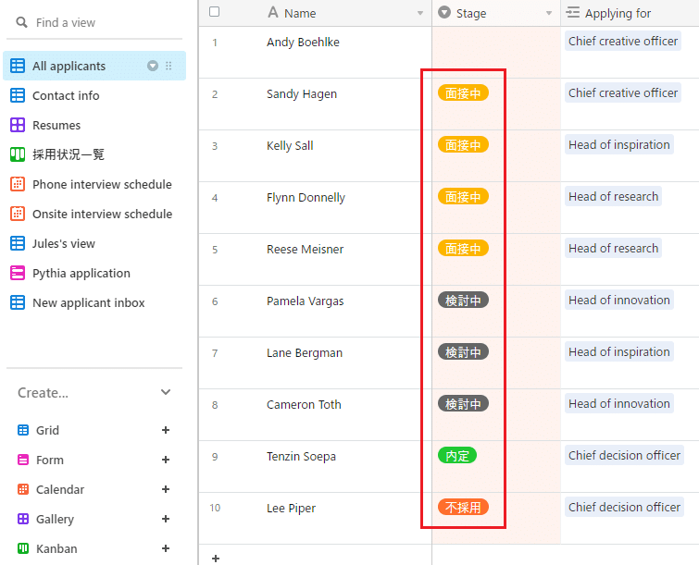
Task: Open All applicants grid view
Action: (x=94, y=66)
